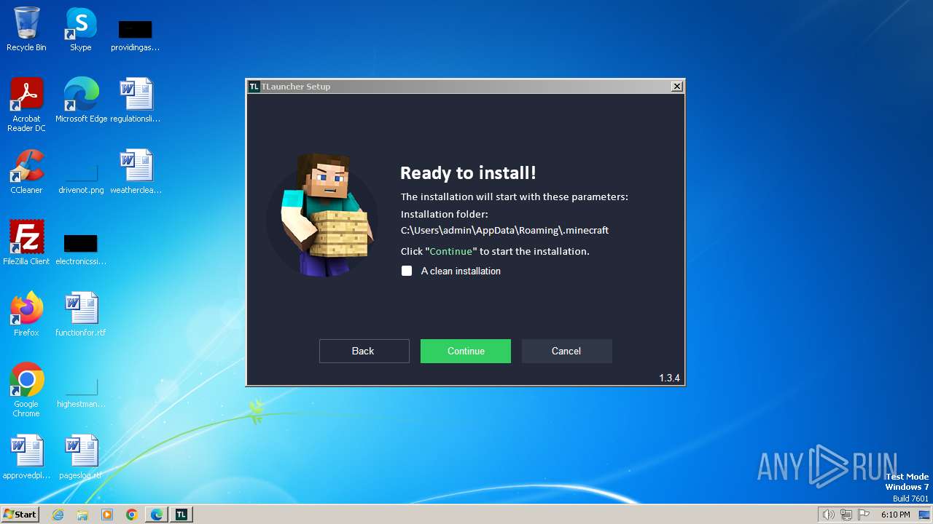Click the green Continue button
The image size is (933, 524).
(465, 351)
